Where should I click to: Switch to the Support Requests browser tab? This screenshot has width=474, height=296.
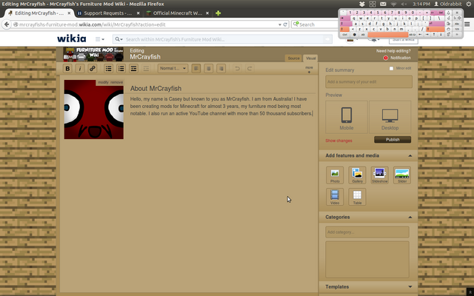108,13
